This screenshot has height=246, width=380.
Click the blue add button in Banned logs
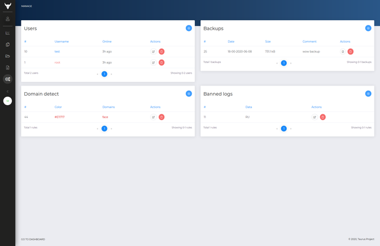[x=368, y=94]
